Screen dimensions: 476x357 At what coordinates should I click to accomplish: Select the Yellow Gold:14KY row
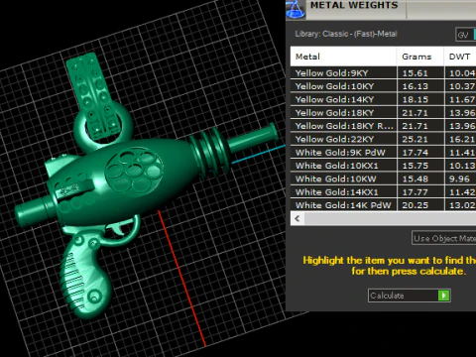click(x=383, y=99)
